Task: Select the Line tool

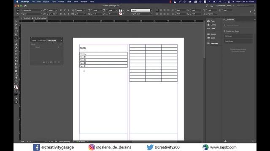Action: coord(16,41)
